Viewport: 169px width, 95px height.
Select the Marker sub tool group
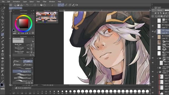click(18, 65)
